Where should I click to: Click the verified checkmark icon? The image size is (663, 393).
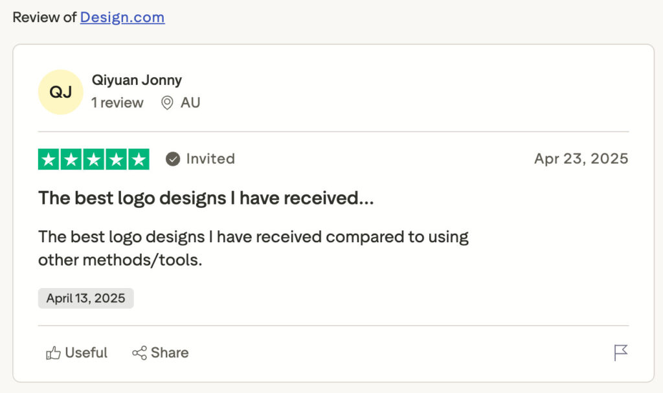[173, 159]
